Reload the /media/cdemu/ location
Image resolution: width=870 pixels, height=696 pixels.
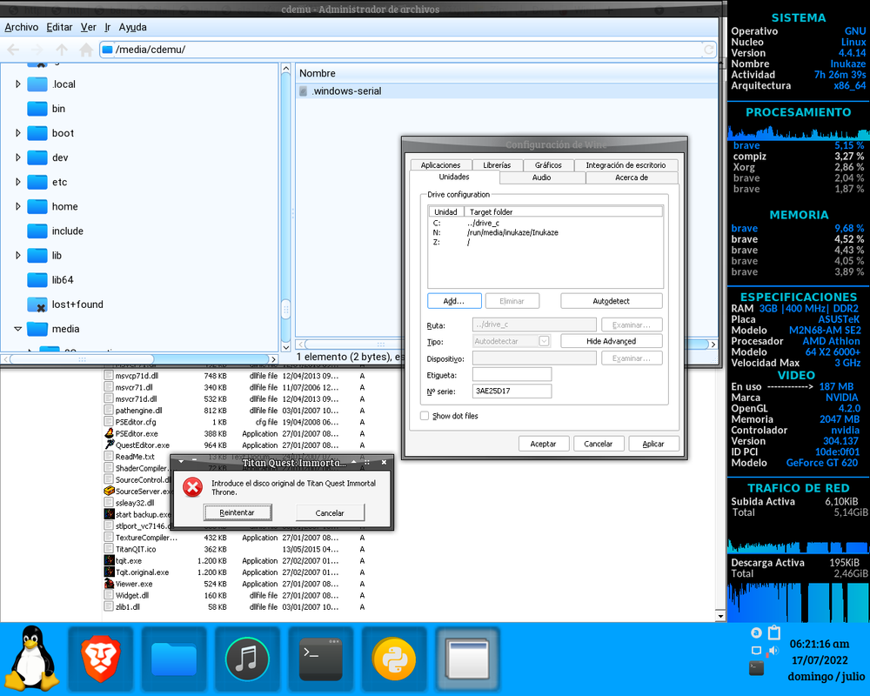pyautogui.click(x=708, y=50)
